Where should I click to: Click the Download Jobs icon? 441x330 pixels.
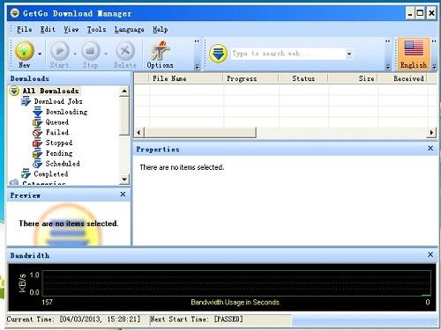26,101
